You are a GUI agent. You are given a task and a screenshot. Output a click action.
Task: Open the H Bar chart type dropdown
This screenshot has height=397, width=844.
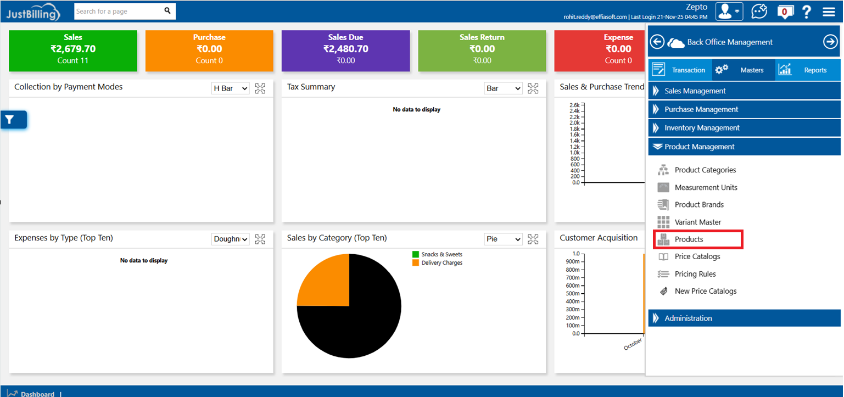pos(230,88)
